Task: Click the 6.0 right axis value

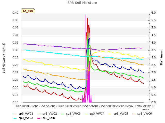Action: 153,13
